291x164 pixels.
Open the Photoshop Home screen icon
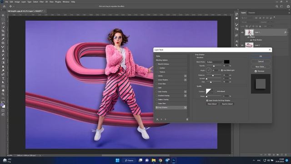[4, 6]
